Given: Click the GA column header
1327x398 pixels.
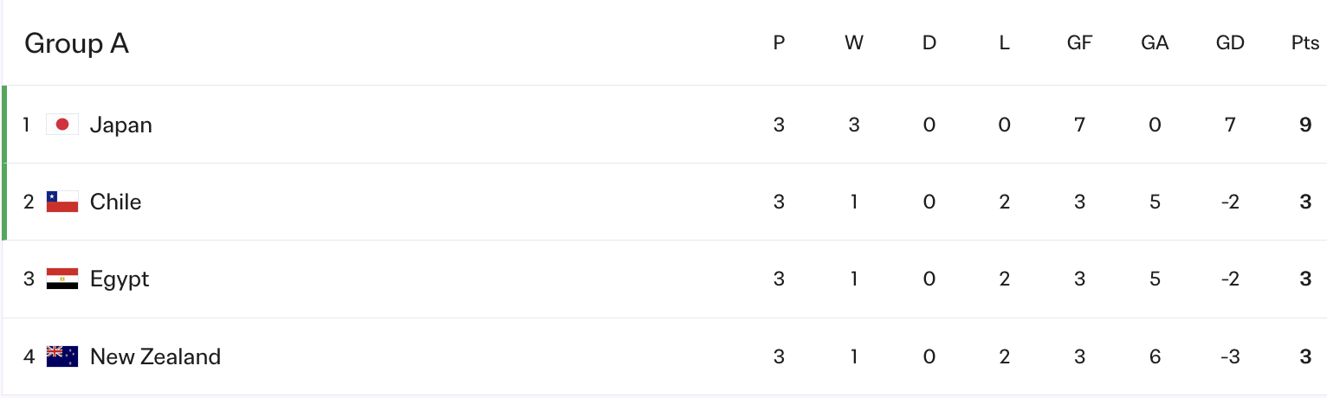Looking at the screenshot, I should [x=1155, y=43].
